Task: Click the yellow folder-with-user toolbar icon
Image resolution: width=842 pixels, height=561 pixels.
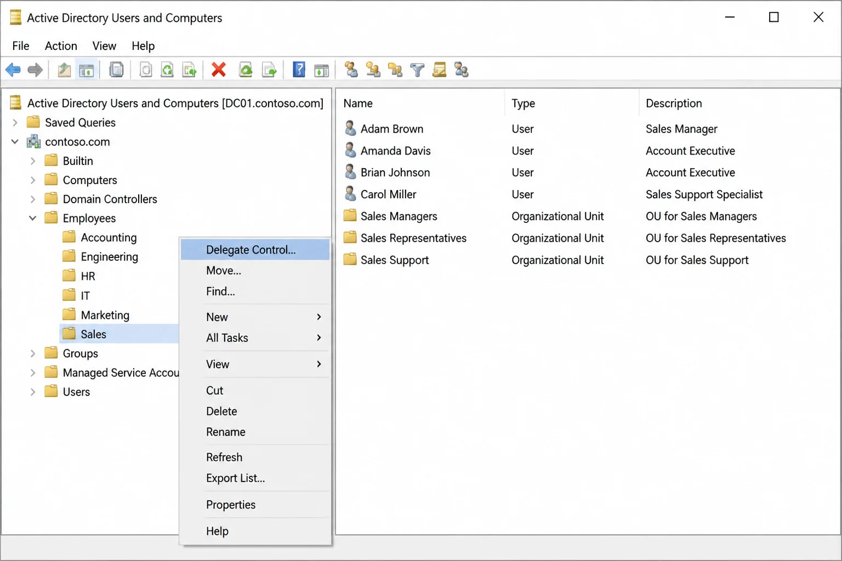Action: click(395, 70)
